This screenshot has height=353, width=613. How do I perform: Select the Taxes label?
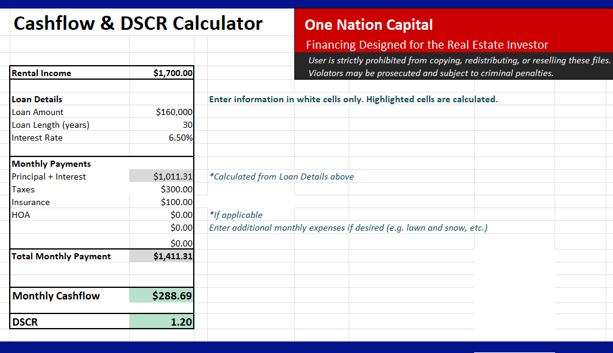click(23, 189)
